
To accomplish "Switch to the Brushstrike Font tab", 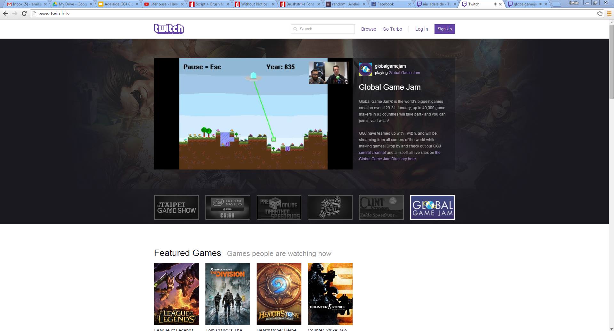I will pos(299,4).
